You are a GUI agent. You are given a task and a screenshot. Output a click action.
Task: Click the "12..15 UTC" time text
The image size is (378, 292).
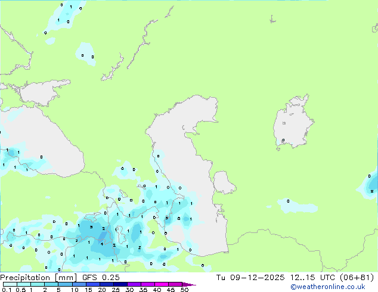(x=312, y=278)
